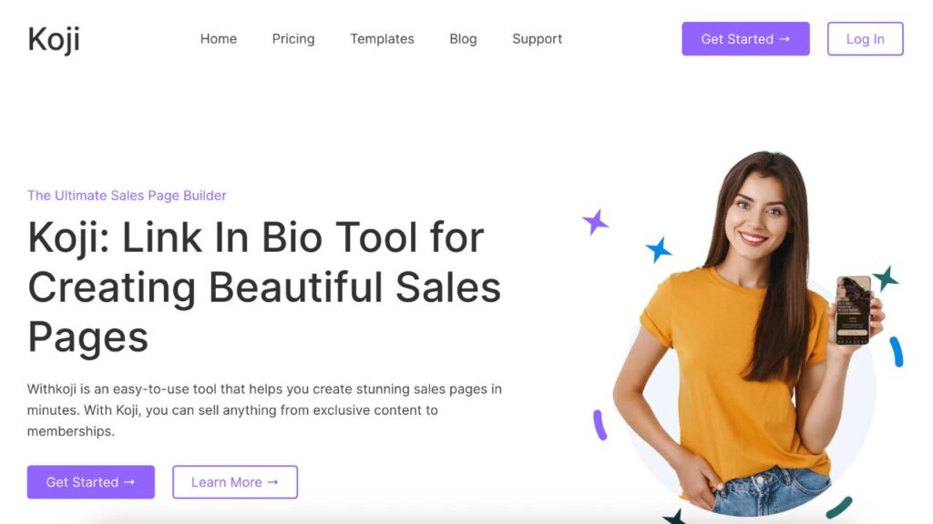Click the arrow in header Get Started
Viewport: 933px width, 524px height.
tap(784, 38)
